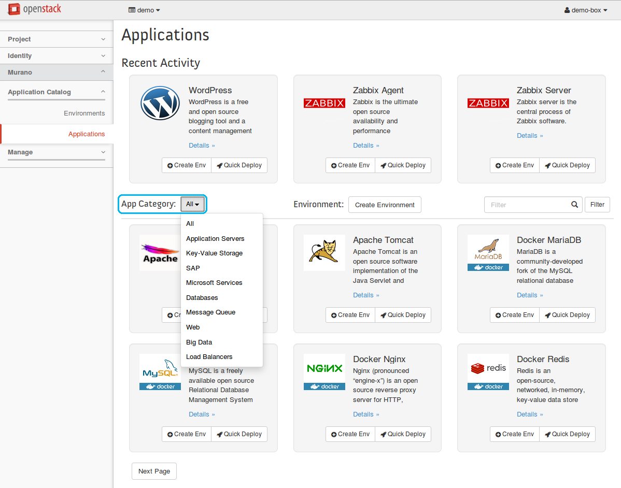Open the demo project dropdown
Screen dimensions: 621x488
point(144,10)
